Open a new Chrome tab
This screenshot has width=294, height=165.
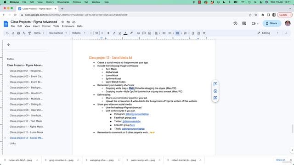point(62,9)
